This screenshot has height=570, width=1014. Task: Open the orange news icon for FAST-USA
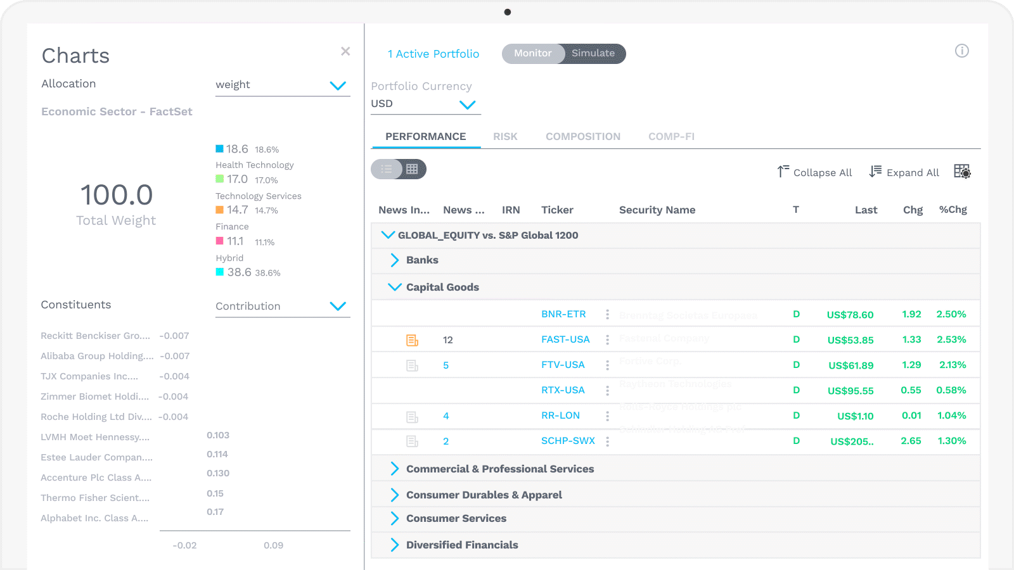point(412,340)
